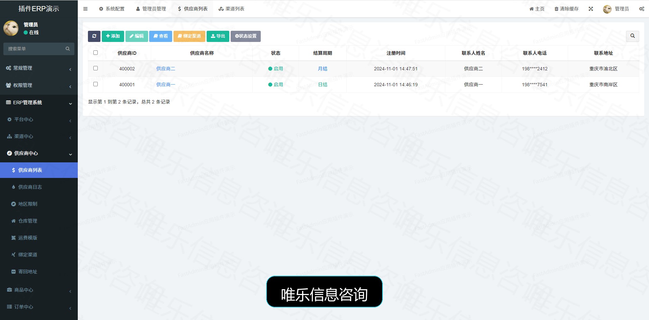Screen dimensions: 649x320
Task: Click the table refresh button
Action: pyautogui.click(x=94, y=36)
